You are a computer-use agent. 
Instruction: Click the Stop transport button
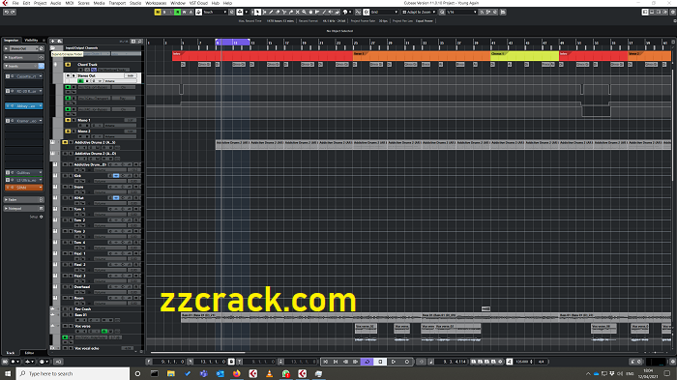click(380, 362)
